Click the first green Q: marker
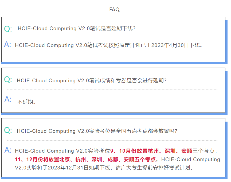The width and height of the screenshot is (231, 182). point(8,29)
